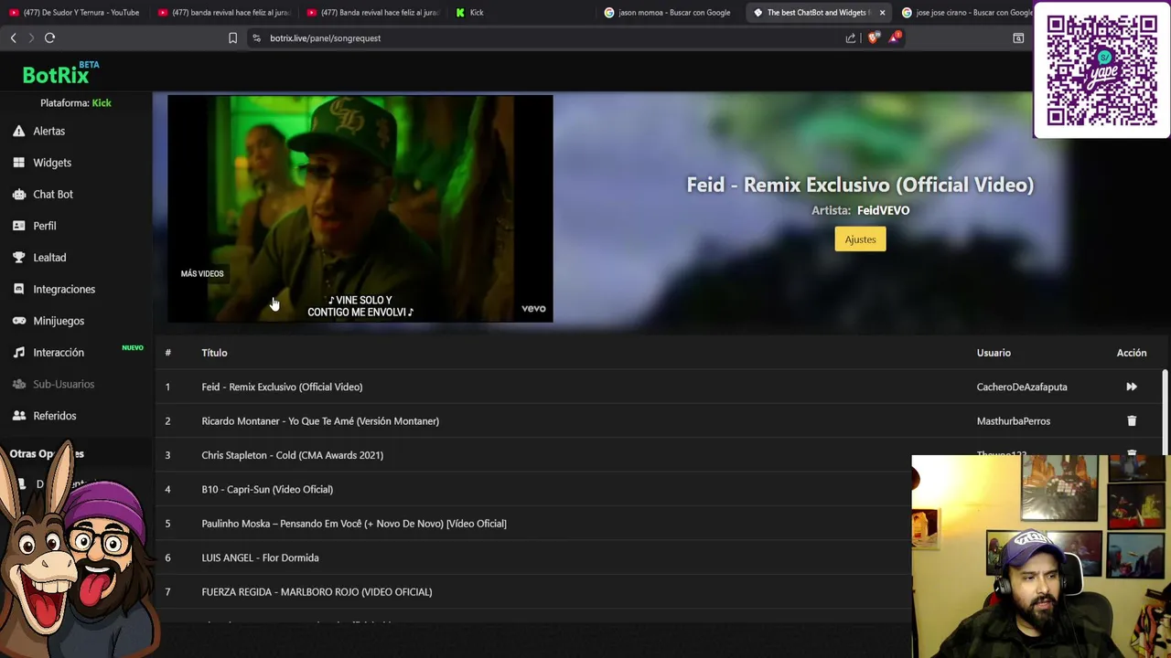Select row Feid - Remix Exclusivo title
Image resolution: width=1171 pixels, height=658 pixels.
click(x=282, y=387)
